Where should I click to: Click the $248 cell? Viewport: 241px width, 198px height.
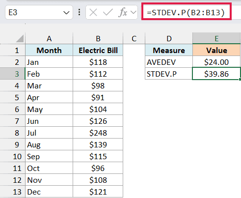[x=98, y=133]
